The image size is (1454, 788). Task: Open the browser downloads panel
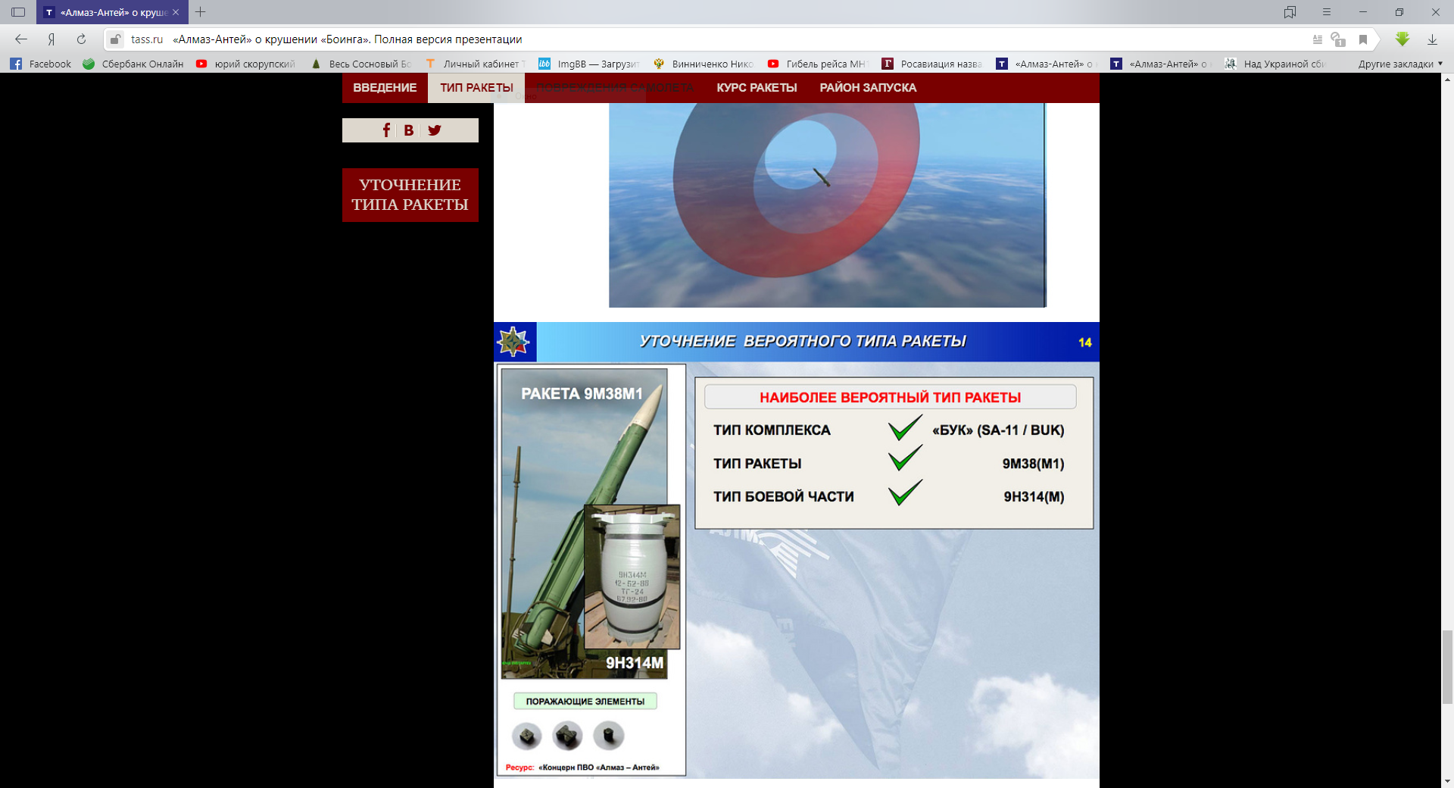coord(1432,39)
